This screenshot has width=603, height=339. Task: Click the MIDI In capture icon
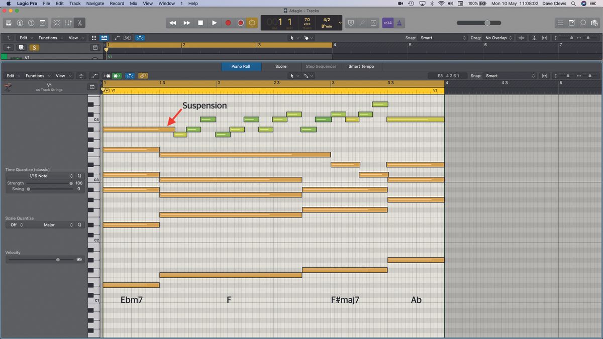point(107,75)
